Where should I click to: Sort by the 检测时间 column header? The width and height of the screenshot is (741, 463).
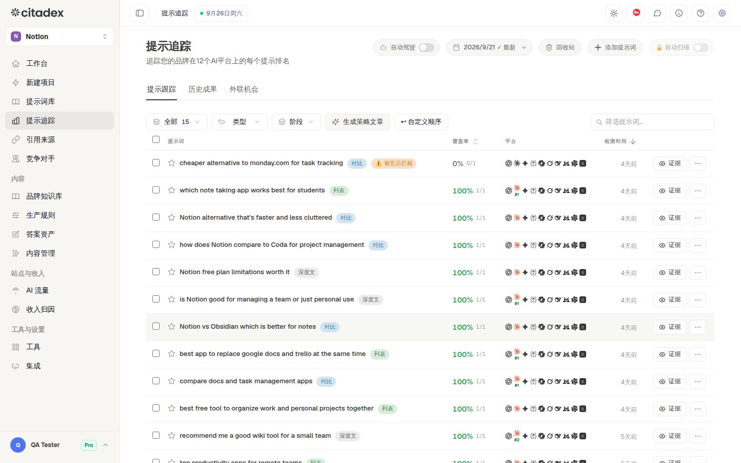pos(620,141)
